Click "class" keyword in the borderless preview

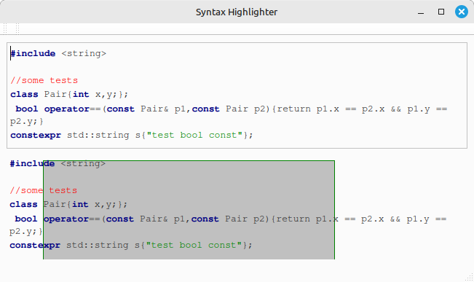(x=23, y=205)
